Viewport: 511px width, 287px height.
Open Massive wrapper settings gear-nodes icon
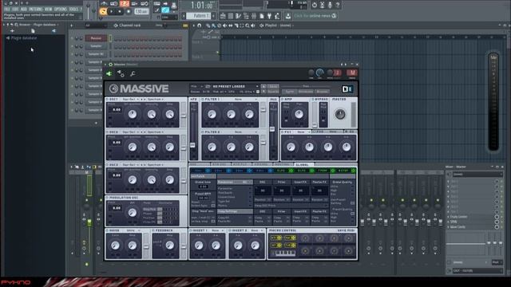pos(121,74)
